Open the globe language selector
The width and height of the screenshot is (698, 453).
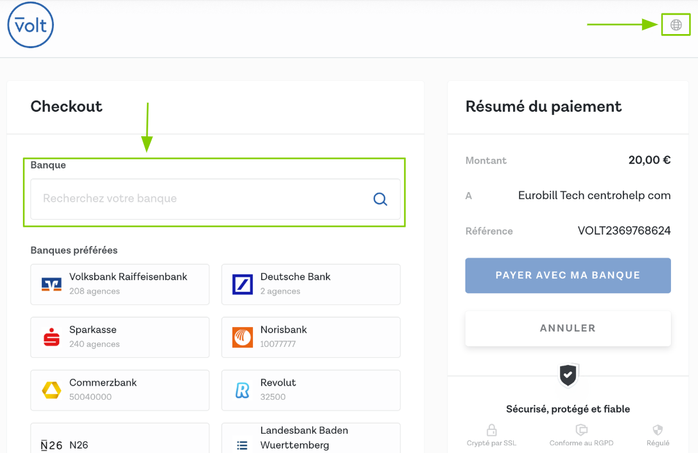point(676,25)
